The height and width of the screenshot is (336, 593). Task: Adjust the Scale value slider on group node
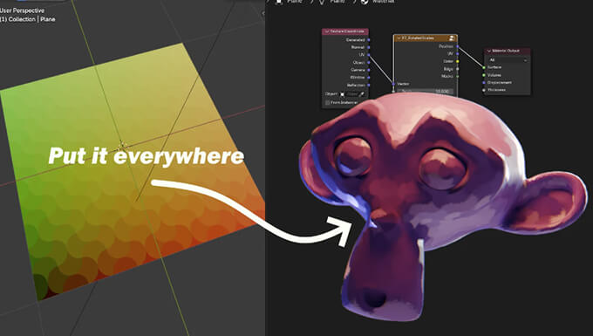click(425, 91)
